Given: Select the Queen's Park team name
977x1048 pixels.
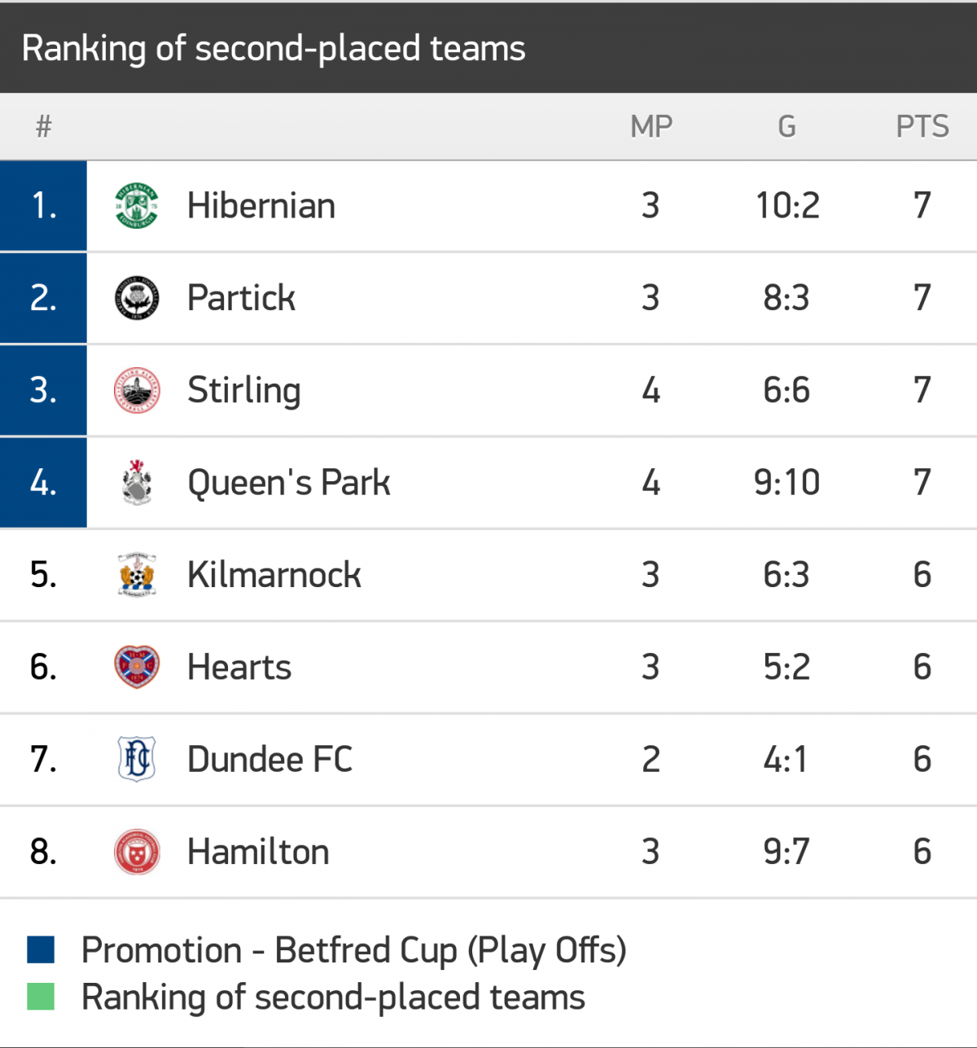Looking at the screenshot, I should 288,482.
